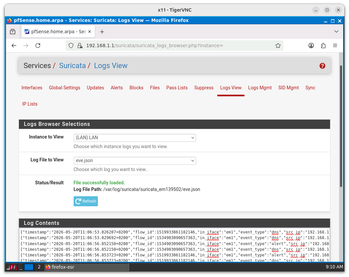Open the extensions puzzle icon
349x277 pixels.
(323, 46)
